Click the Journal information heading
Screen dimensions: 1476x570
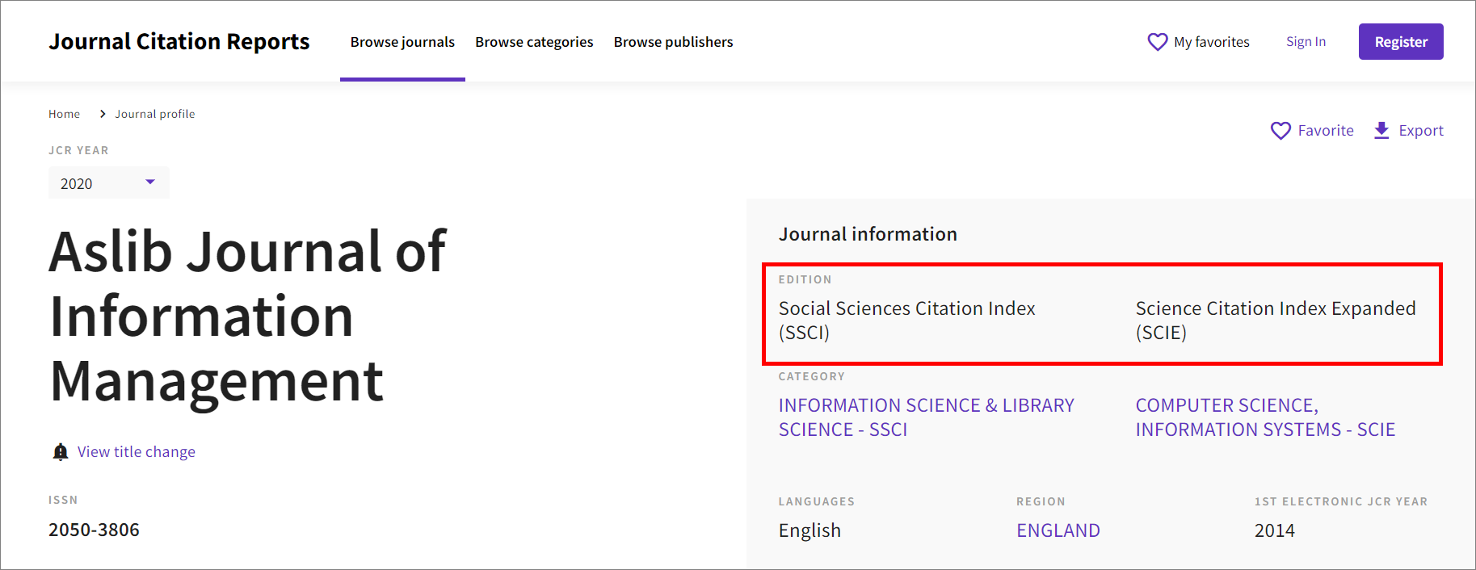point(868,234)
